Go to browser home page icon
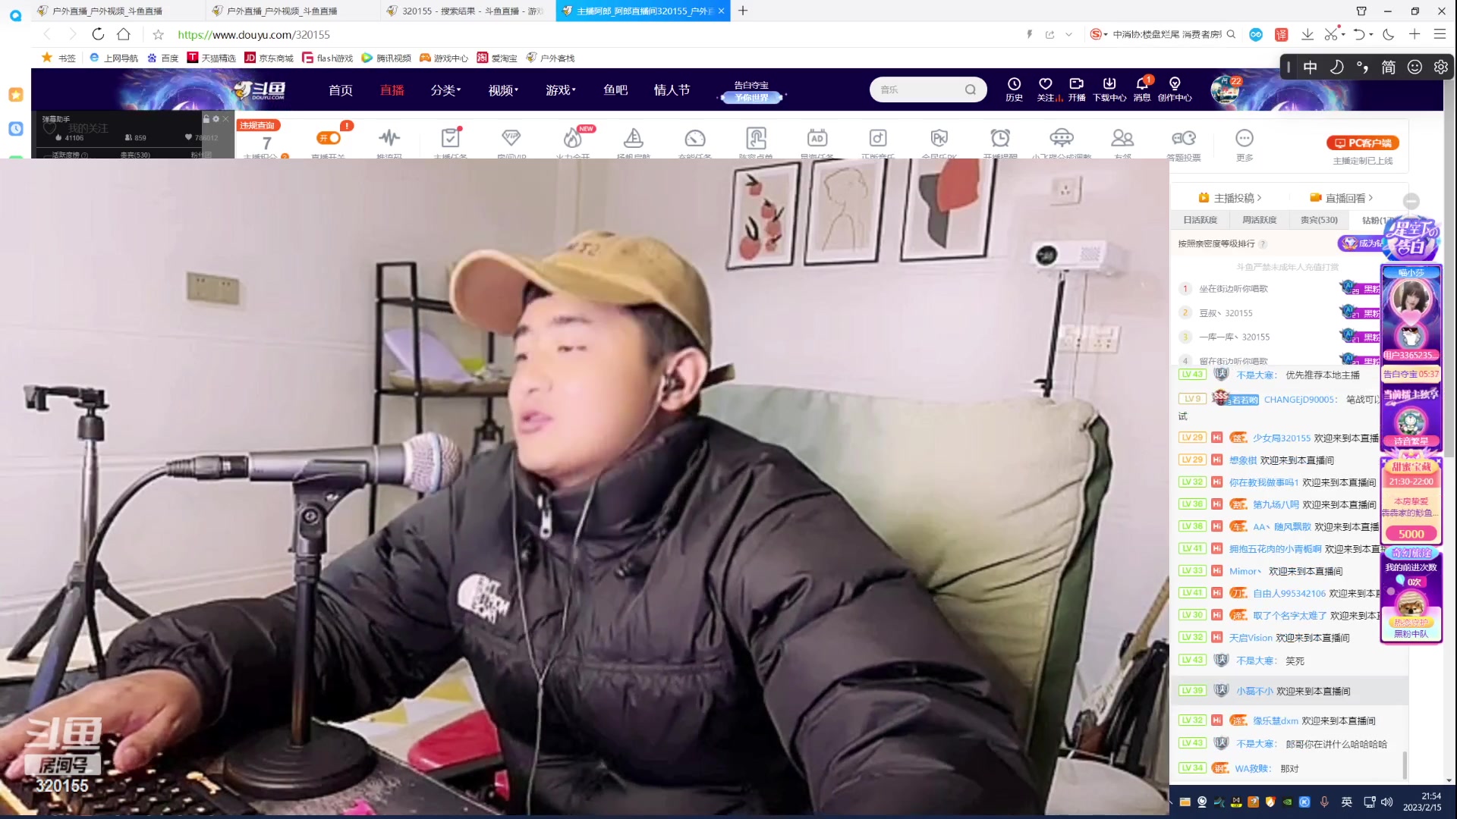 coord(124,34)
